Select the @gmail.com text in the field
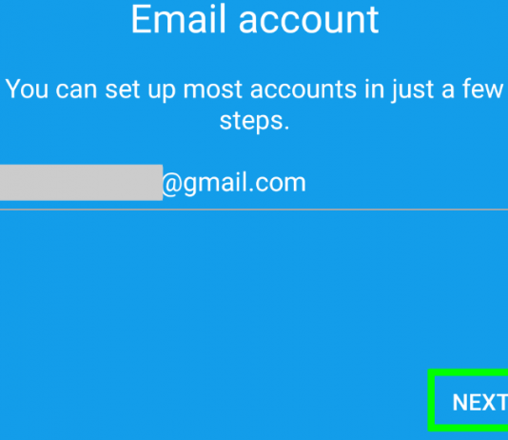 (x=234, y=183)
